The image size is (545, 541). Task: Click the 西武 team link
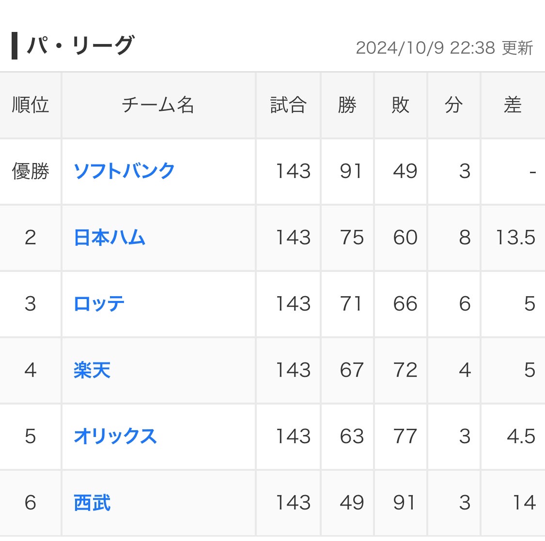click(92, 503)
